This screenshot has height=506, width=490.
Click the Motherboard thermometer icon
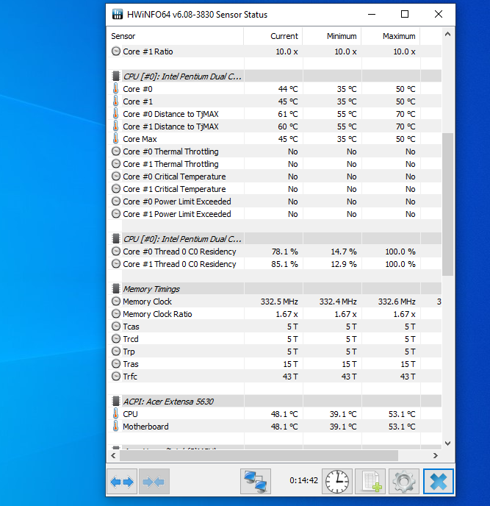pos(115,426)
